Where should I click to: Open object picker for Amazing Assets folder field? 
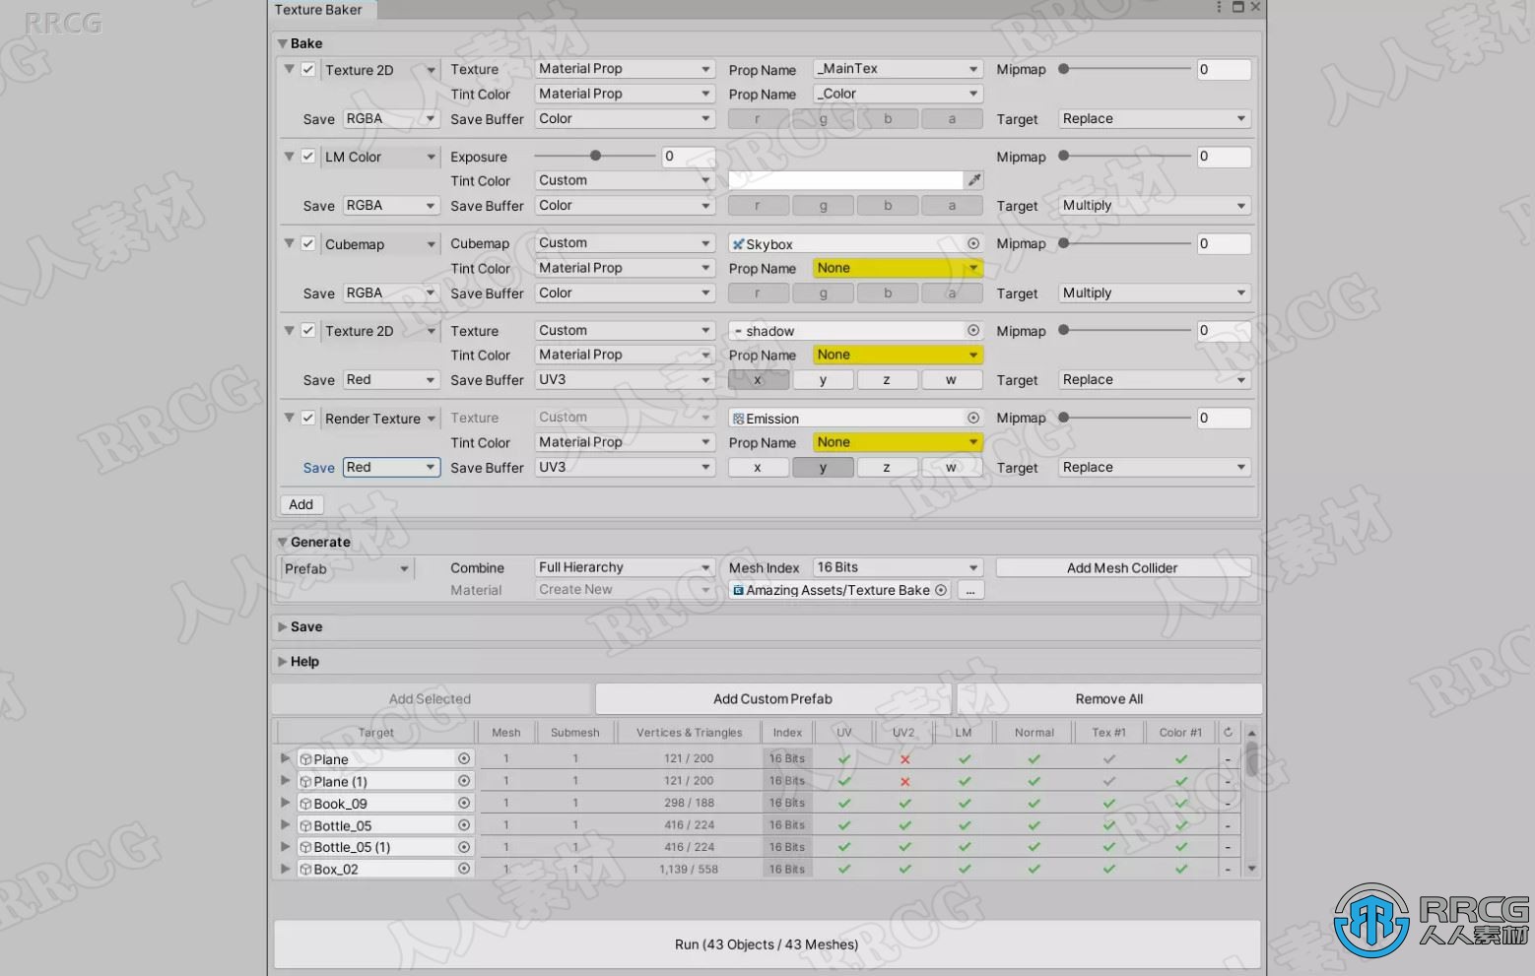941,590
